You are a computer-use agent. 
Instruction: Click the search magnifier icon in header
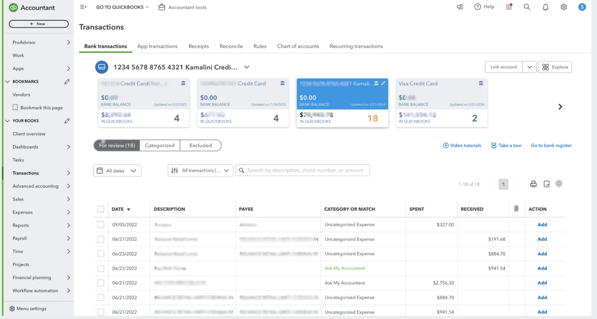click(x=527, y=7)
